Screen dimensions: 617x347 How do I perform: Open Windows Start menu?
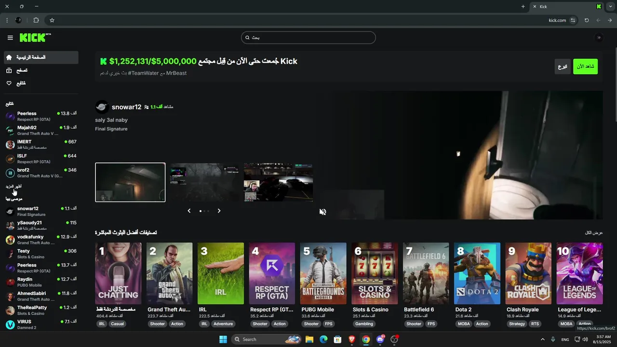pyautogui.click(x=223, y=339)
